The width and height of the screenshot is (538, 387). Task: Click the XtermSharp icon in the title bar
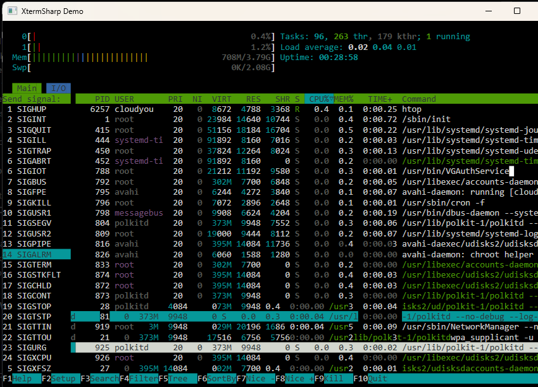pyautogui.click(x=11, y=11)
